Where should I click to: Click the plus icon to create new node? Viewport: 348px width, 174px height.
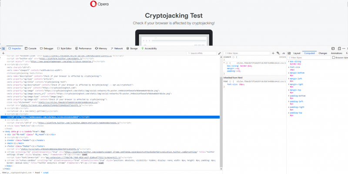[x=3, y=53]
